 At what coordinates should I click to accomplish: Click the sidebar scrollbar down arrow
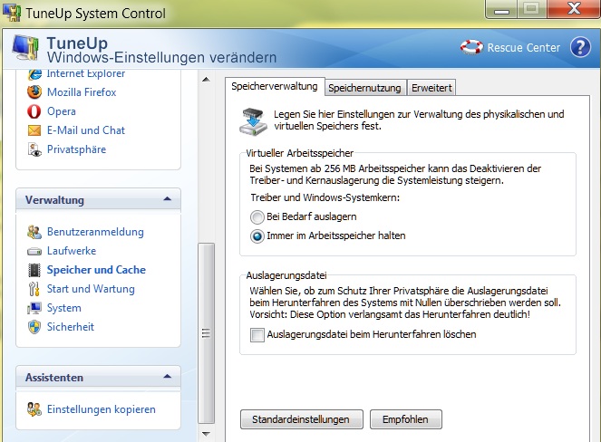(x=206, y=435)
